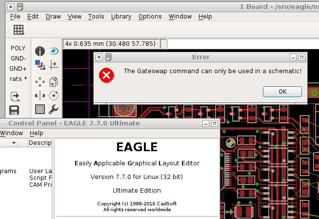Run the POLY text button
319x219 pixels.
tap(18, 48)
